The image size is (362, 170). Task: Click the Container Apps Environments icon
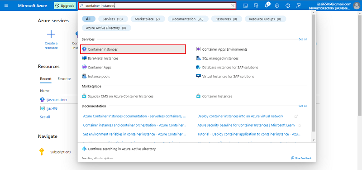[198, 49]
